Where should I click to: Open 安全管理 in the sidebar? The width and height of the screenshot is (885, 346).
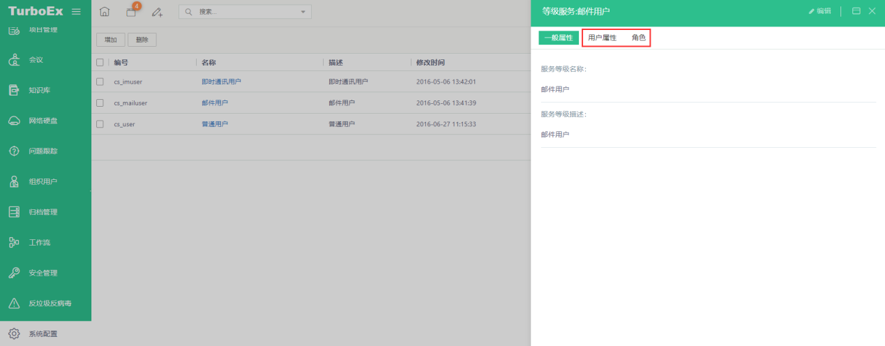pos(45,273)
